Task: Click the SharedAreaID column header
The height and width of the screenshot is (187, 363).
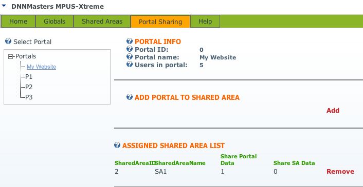Action: [135, 163]
